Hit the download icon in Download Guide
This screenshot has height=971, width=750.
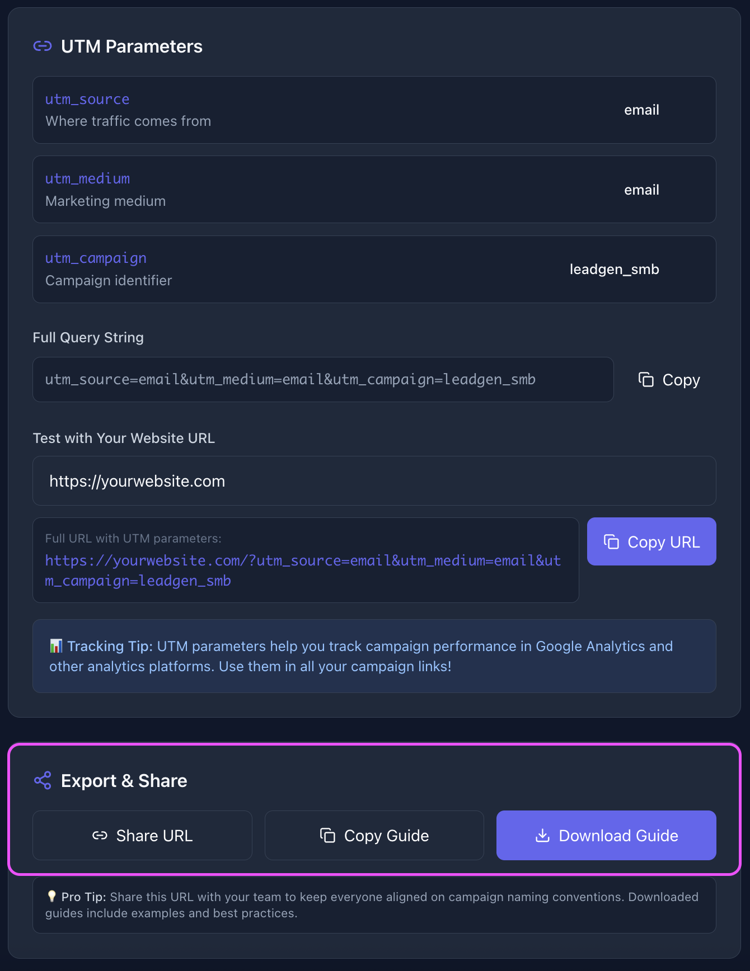pos(542,836)
